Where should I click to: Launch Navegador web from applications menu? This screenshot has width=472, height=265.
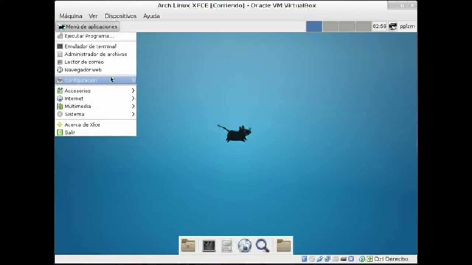(x=96, y=70)
